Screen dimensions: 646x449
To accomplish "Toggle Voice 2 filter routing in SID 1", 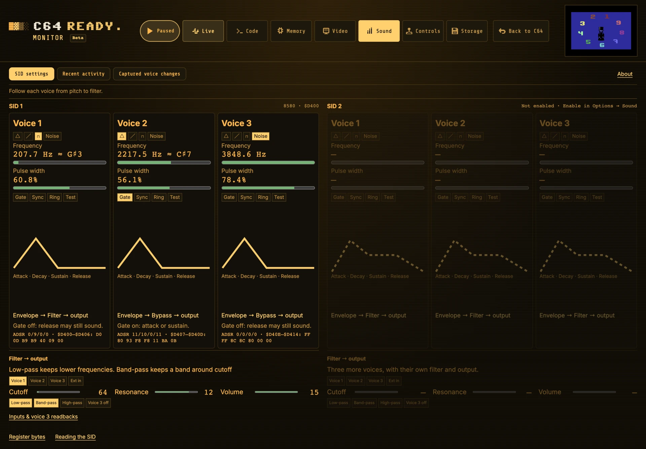I will click(37, 381).
